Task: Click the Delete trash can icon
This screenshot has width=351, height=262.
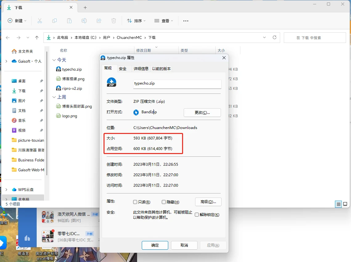Action: pyautogui.click(x=114, y=21)
